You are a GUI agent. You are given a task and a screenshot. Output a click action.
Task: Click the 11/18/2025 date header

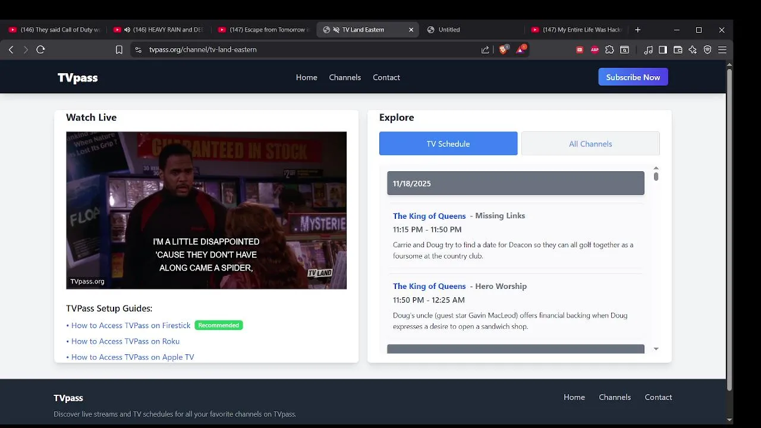click(x=515, y=183)
